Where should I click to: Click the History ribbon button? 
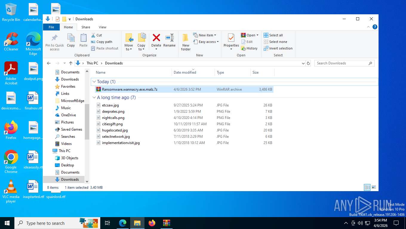pos(249,48)
